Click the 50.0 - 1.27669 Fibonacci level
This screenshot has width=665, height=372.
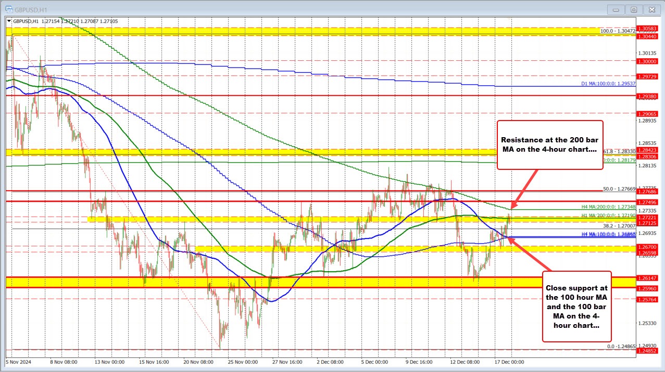coord(619,188)
